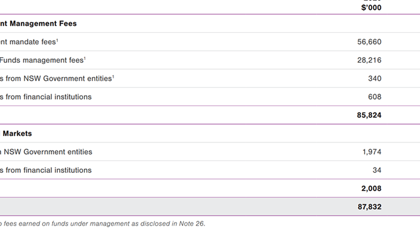Select the 1,974 value
The image size is (420, 236).
pos(372,152)
